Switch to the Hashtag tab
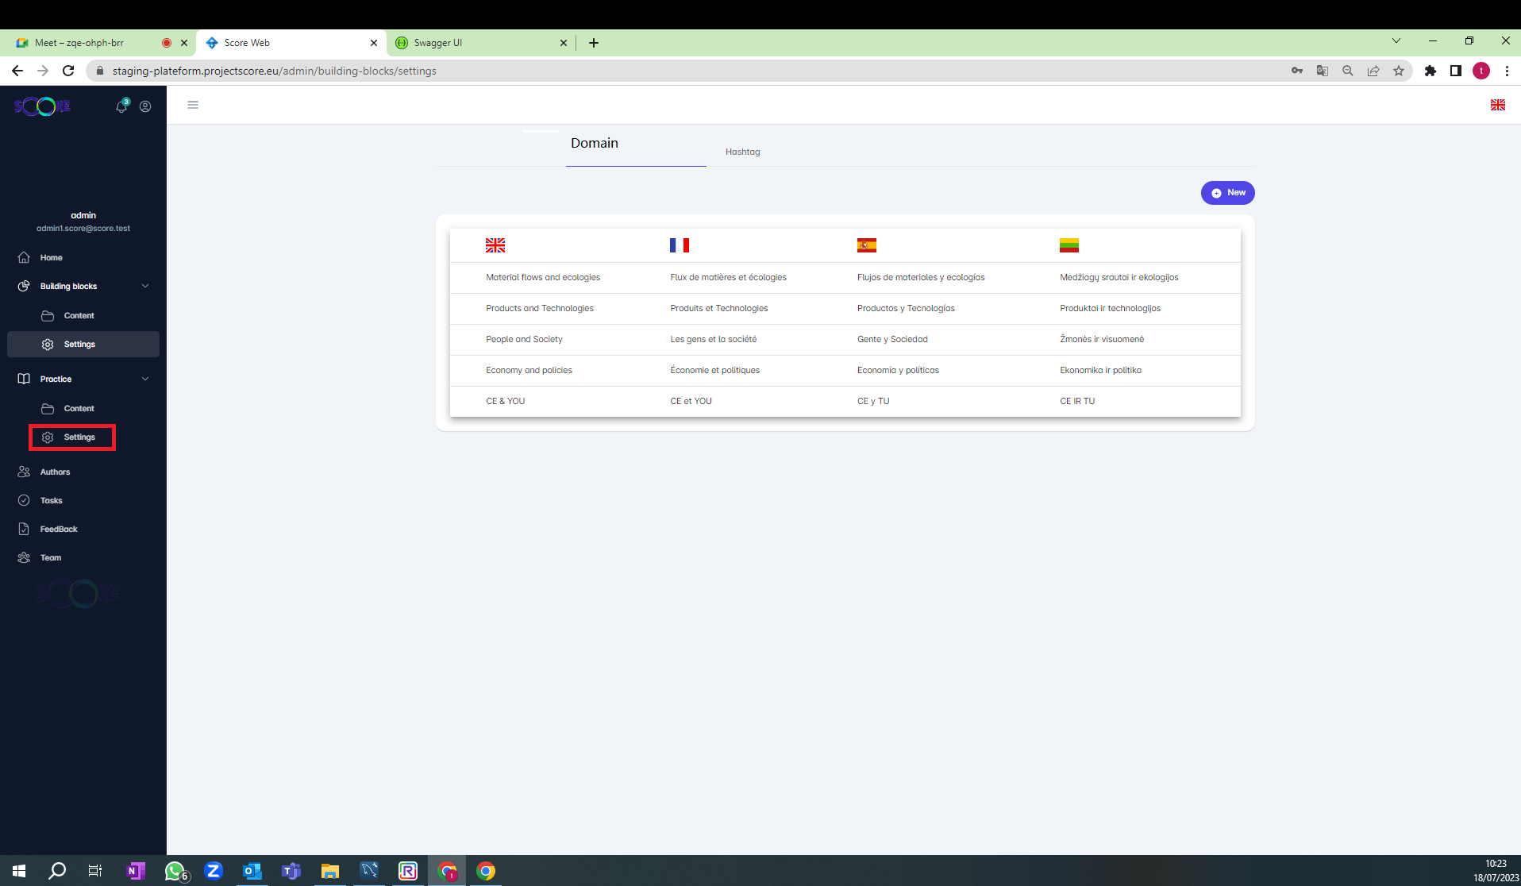Viewport: 1521px width, 886px height. [x=742, y=152]
